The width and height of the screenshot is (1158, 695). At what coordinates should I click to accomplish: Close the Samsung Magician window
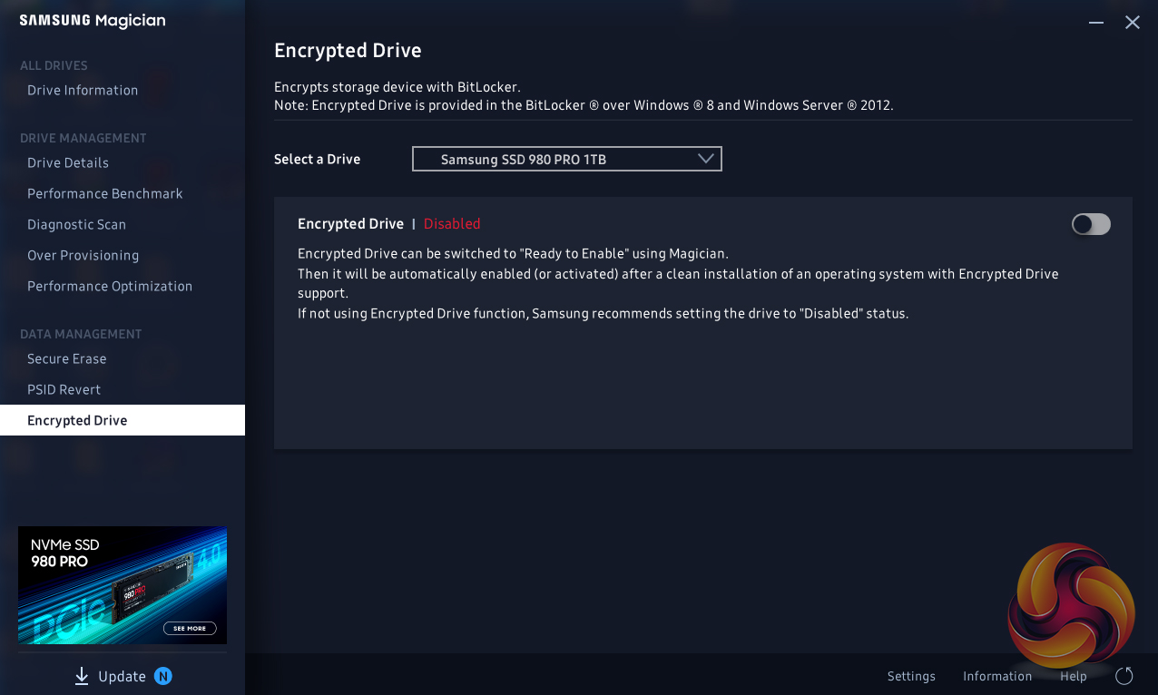[1133, 23]
